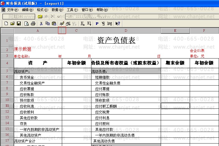Click the vertical sum (Σ↓) icon
The height and width of the screenshot is (146, 219).
89,23
